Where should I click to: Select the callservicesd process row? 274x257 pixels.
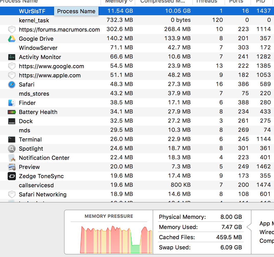click(137, 185)
